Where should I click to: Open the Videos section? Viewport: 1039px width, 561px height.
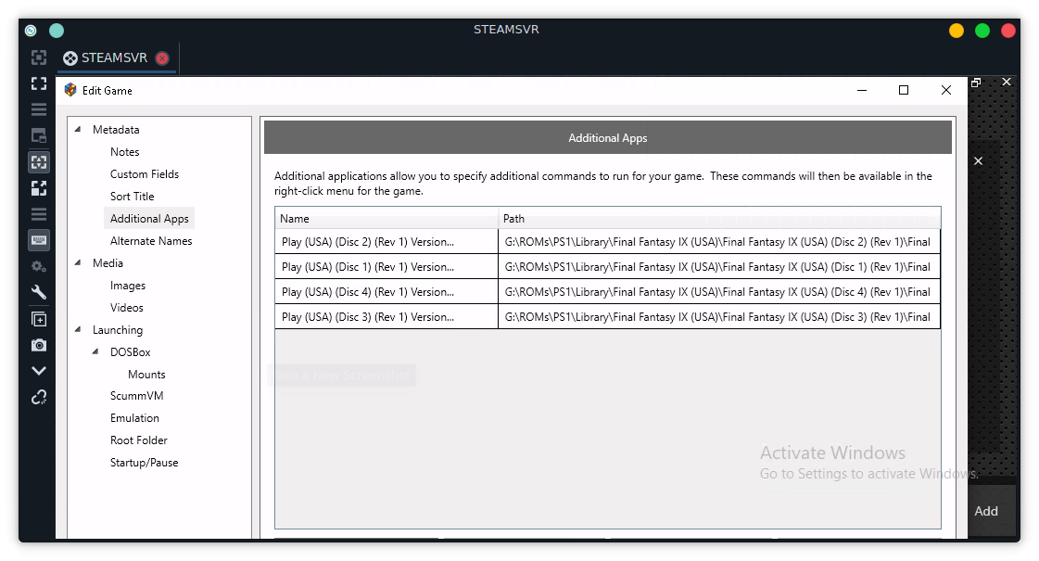127,307
